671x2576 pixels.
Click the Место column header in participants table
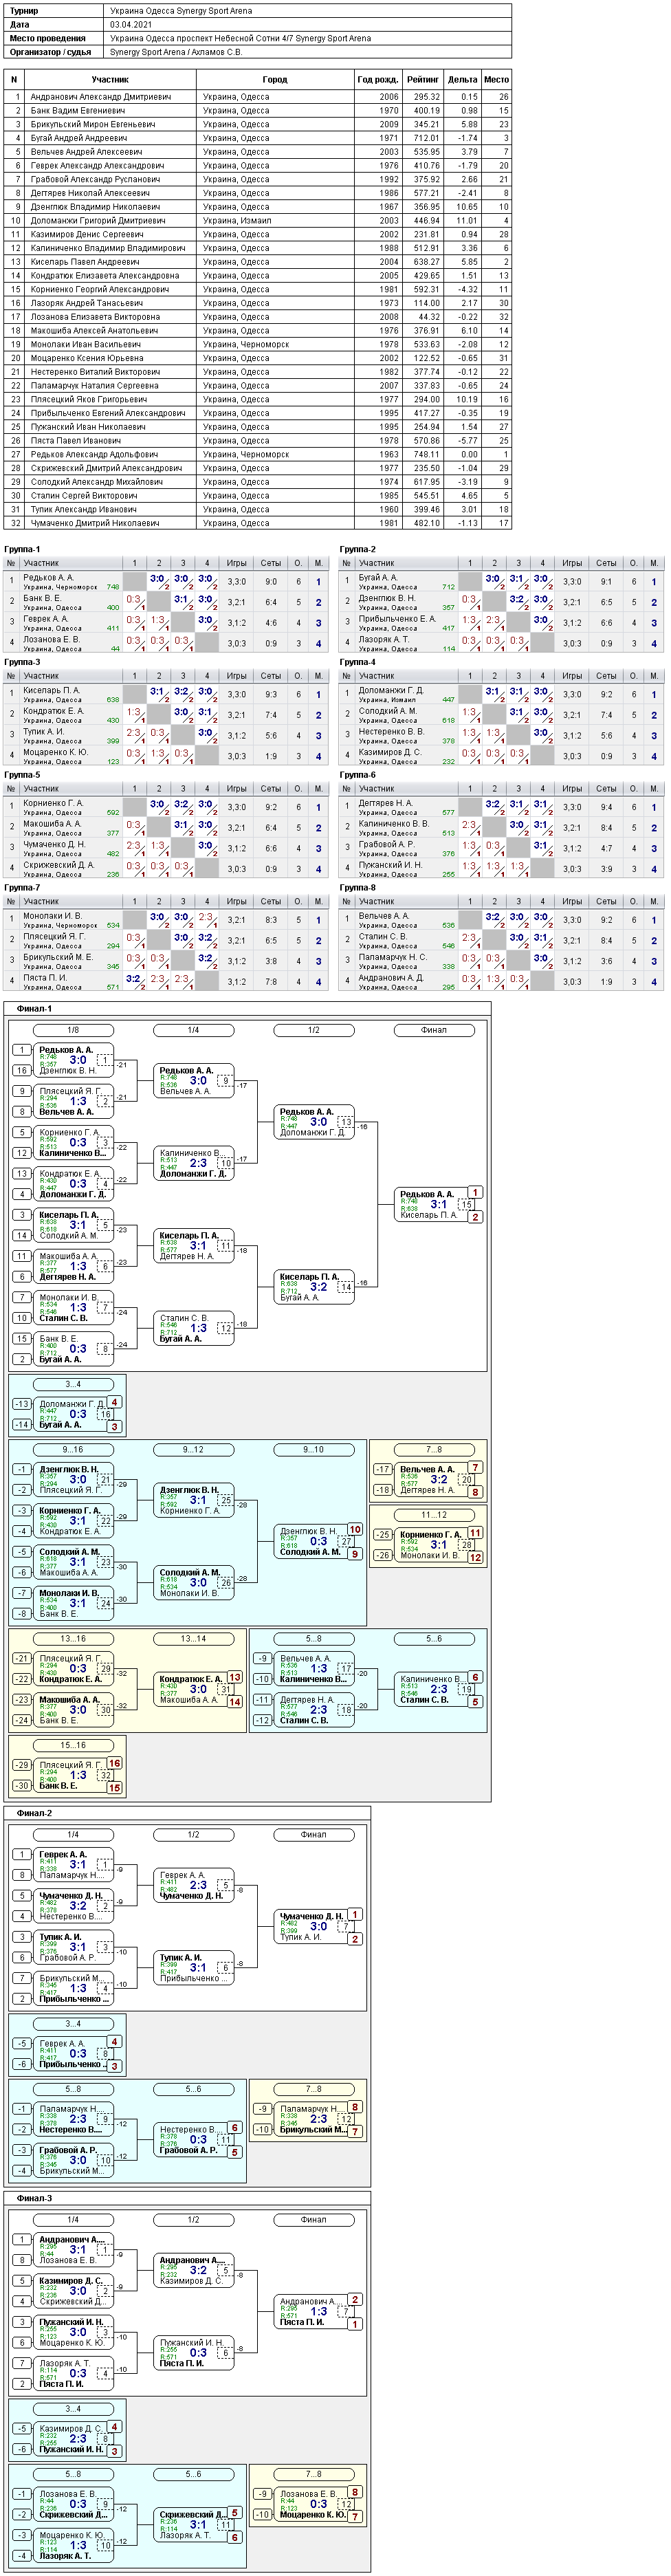click(x=496, y=79)
